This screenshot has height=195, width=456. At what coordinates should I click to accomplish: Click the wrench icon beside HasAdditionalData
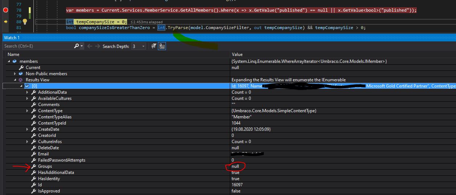33,172
